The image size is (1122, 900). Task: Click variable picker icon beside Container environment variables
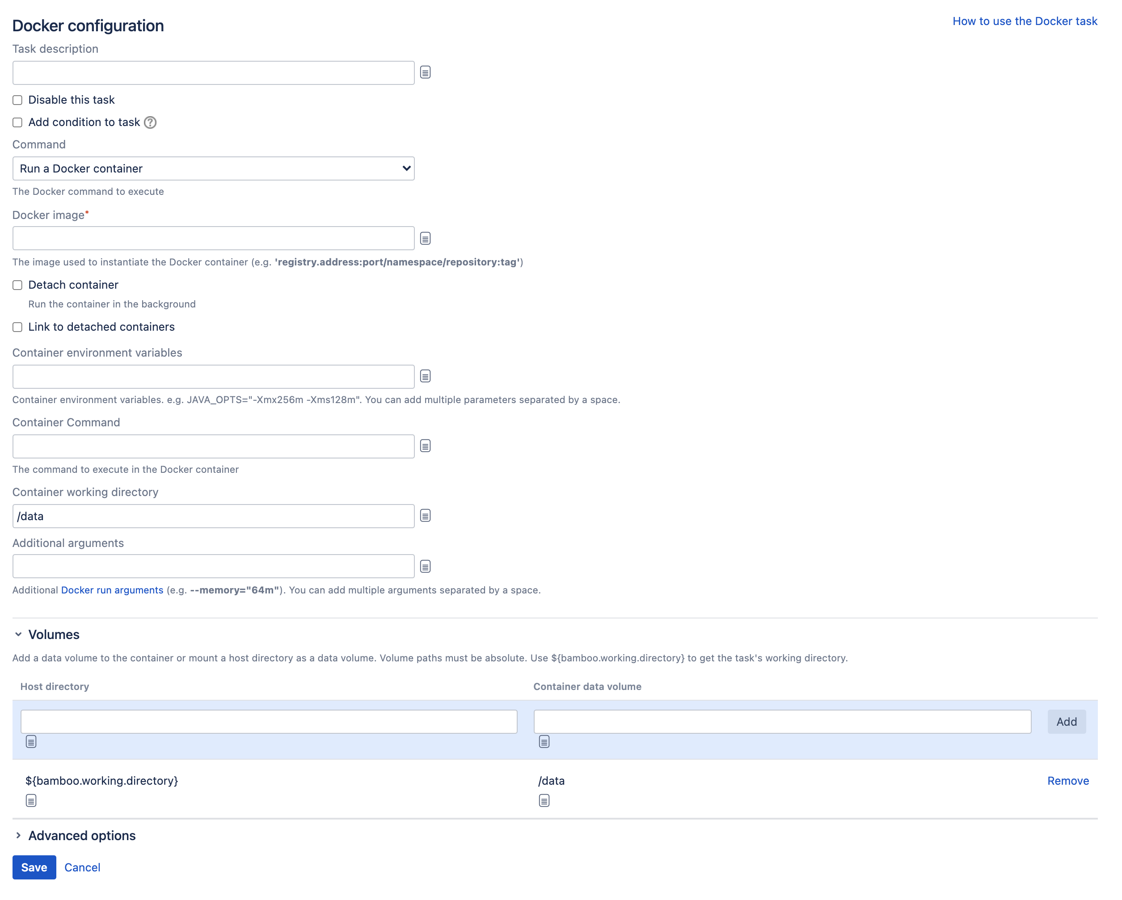(425, 376)
